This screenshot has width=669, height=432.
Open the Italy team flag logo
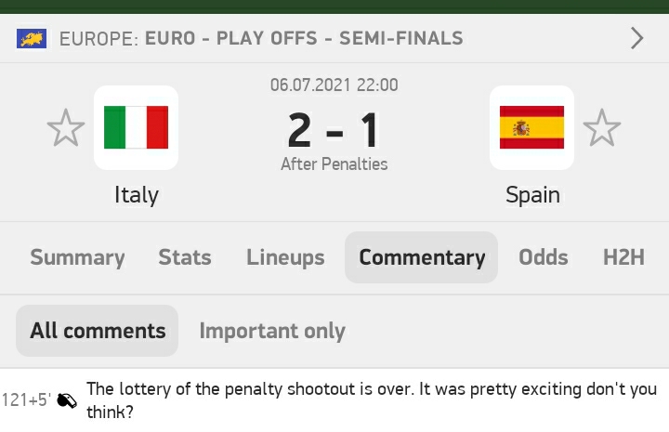136,127
